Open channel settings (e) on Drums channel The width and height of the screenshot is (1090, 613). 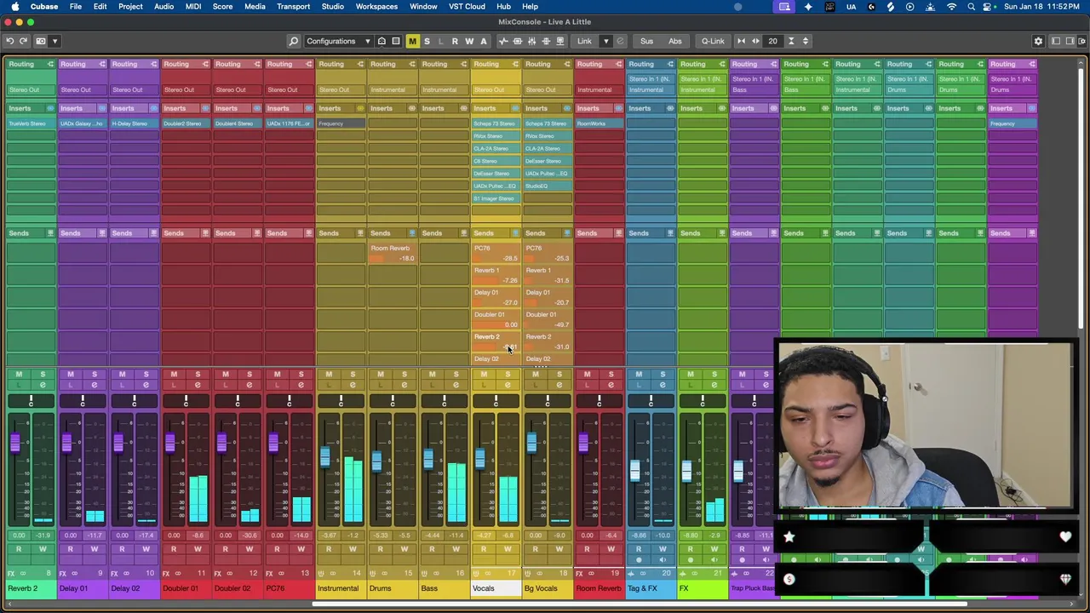tap(404, 386)
